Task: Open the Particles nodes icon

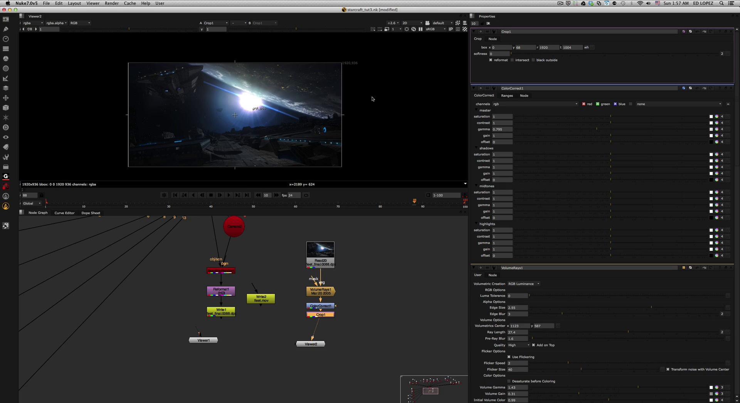Action: (6, 118)
